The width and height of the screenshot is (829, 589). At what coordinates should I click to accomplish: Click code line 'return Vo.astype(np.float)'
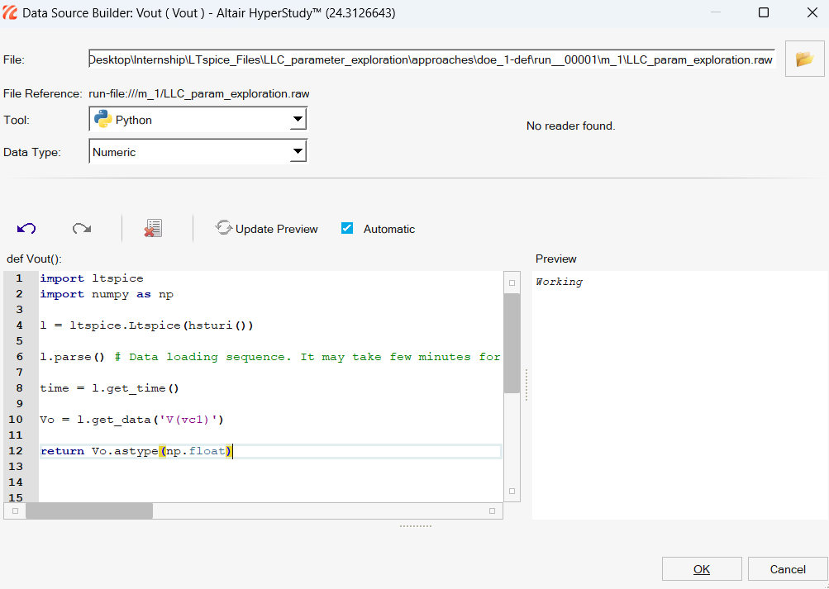point(136,451)
